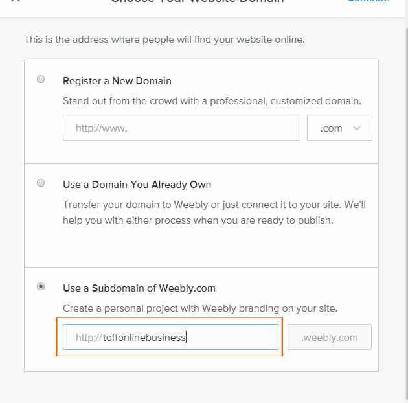This screenshot has height=403, width=408.
Task: Open the .com domain extension dropdown
Action: [339, 128]
